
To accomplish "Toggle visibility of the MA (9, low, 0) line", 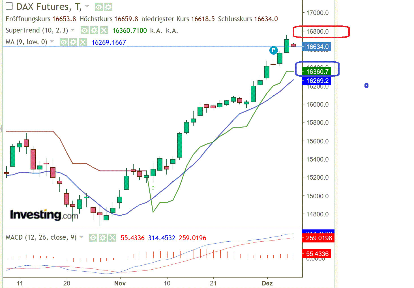I will 64,42.
